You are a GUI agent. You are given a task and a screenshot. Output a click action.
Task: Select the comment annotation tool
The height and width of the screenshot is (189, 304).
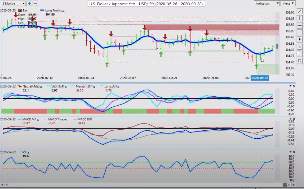pyautogui.click(x=300, y=61)
